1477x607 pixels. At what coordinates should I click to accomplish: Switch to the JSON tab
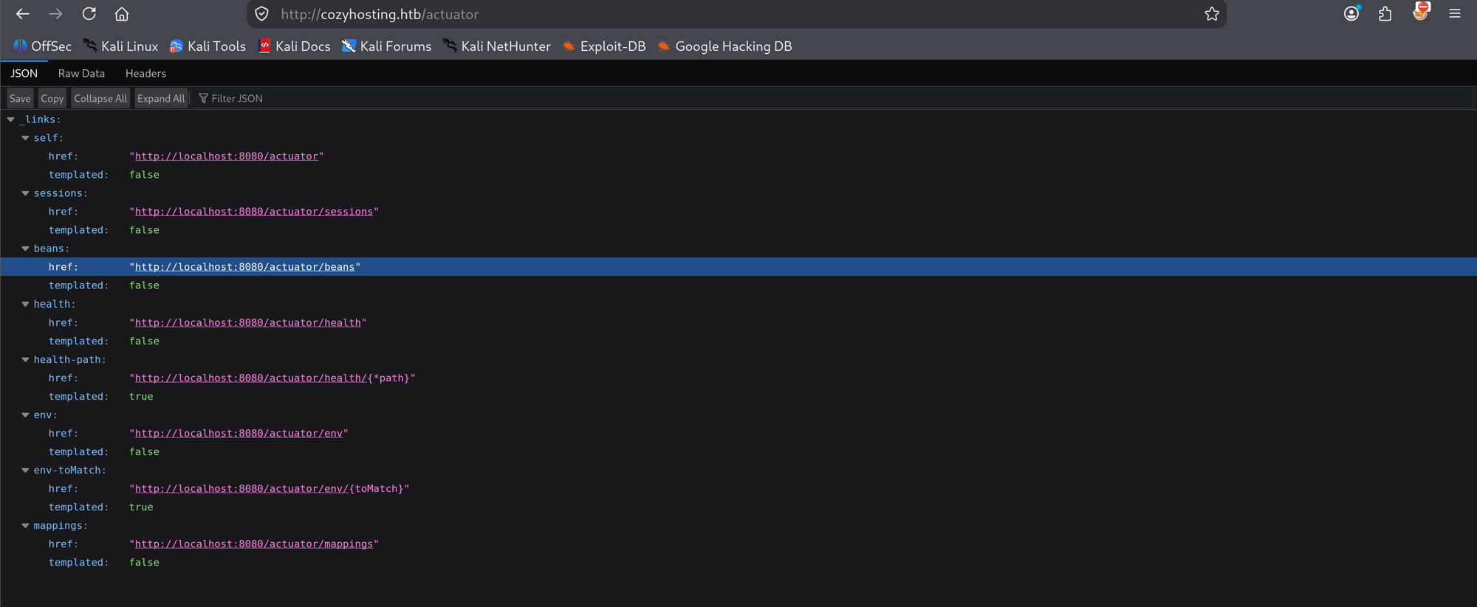click(24, 74)
